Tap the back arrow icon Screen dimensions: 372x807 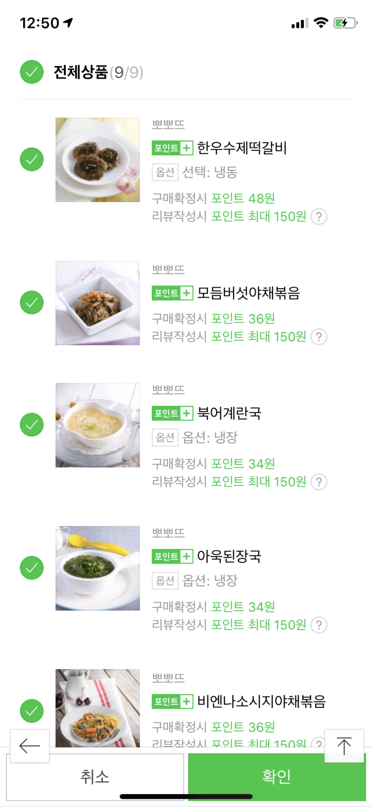(30, 745)
